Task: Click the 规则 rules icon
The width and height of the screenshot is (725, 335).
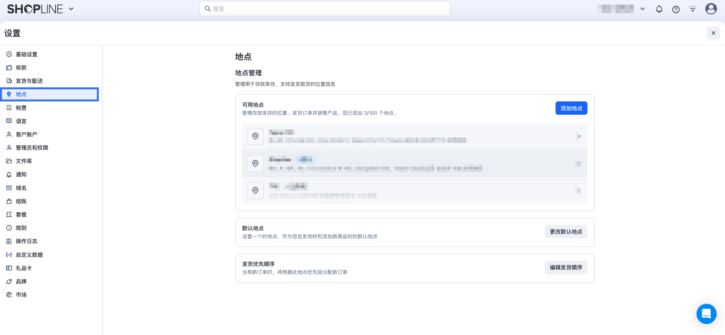Action: coord(9,228)
